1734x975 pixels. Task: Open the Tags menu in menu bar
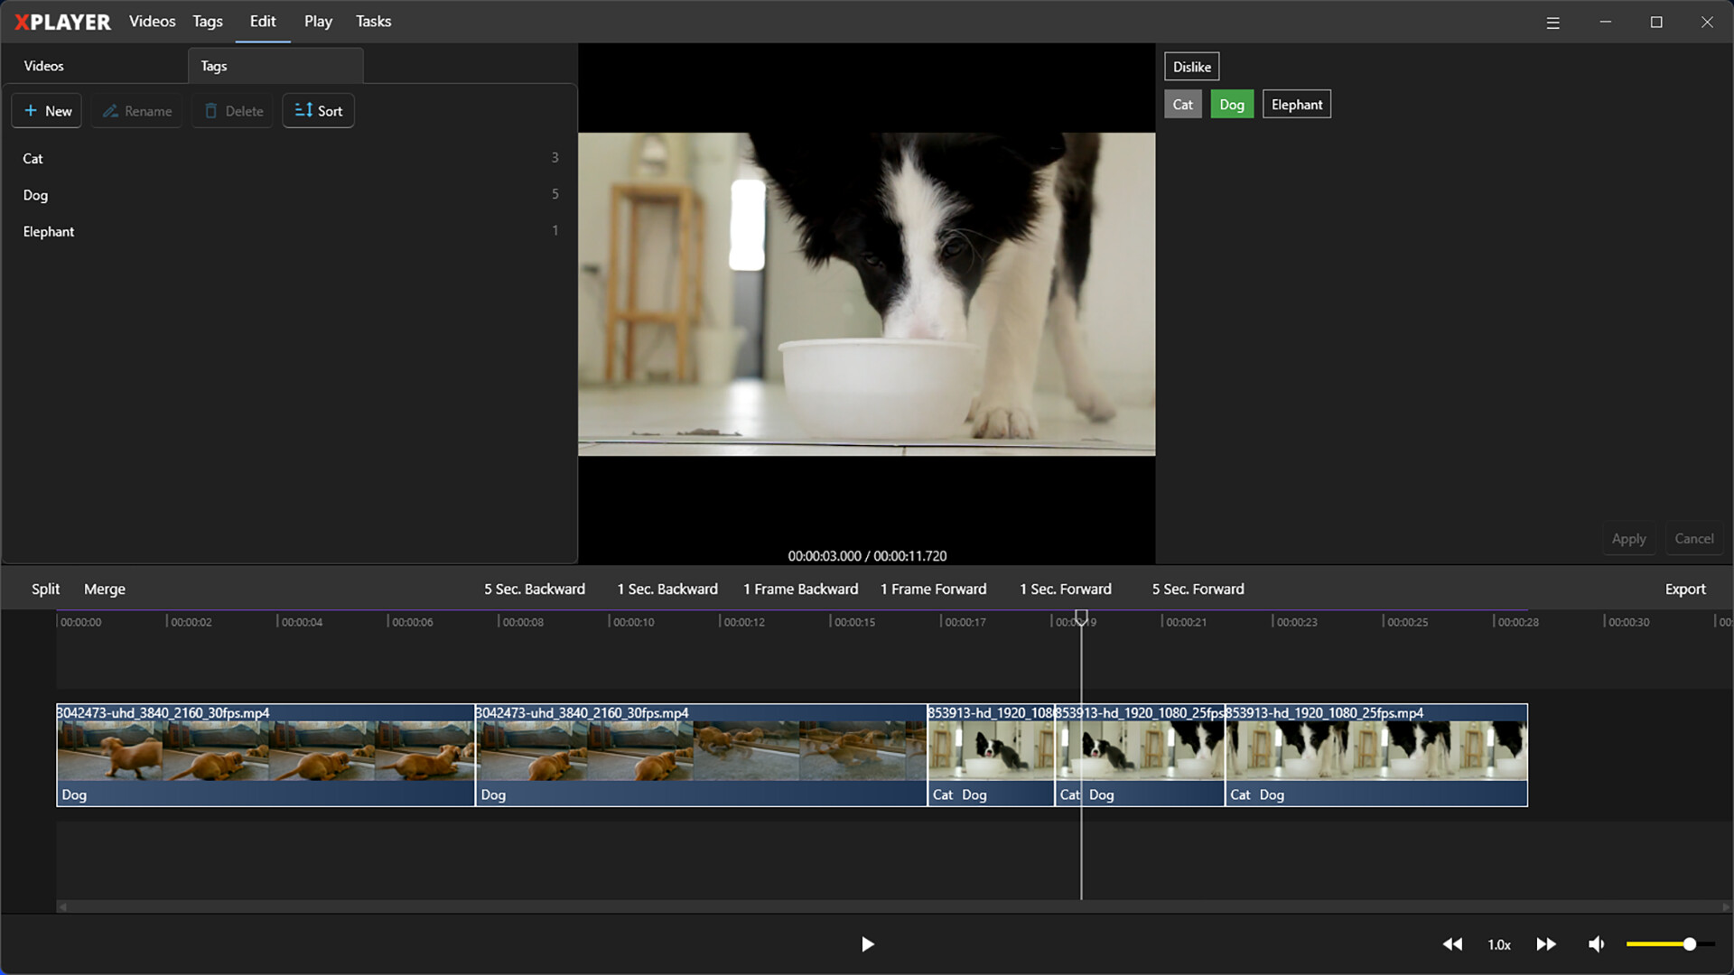208,22
